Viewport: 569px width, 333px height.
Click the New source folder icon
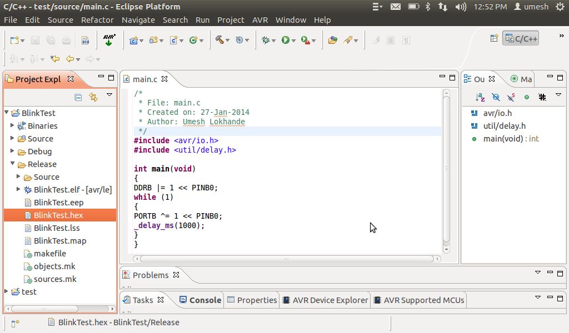click(153, 40)
